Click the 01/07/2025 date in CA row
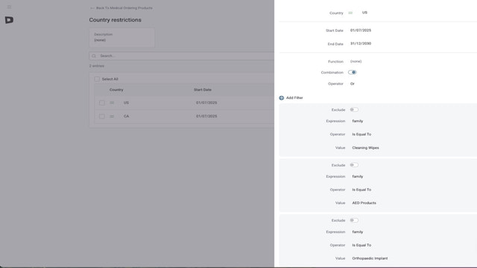The image size is (477, 268). coord(206,116)
